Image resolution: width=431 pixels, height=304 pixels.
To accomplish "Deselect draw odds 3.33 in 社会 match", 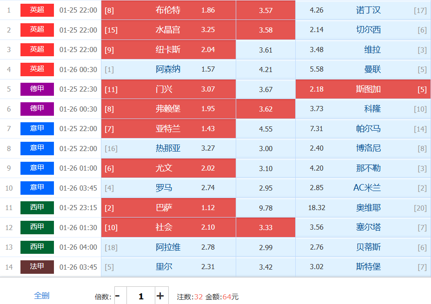I will 265,227.
